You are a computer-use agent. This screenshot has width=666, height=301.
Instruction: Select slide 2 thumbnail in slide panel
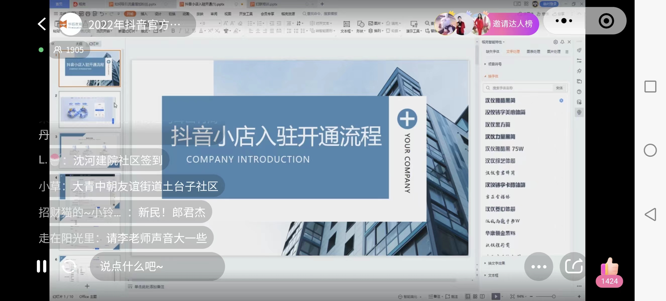click(89, 109)
